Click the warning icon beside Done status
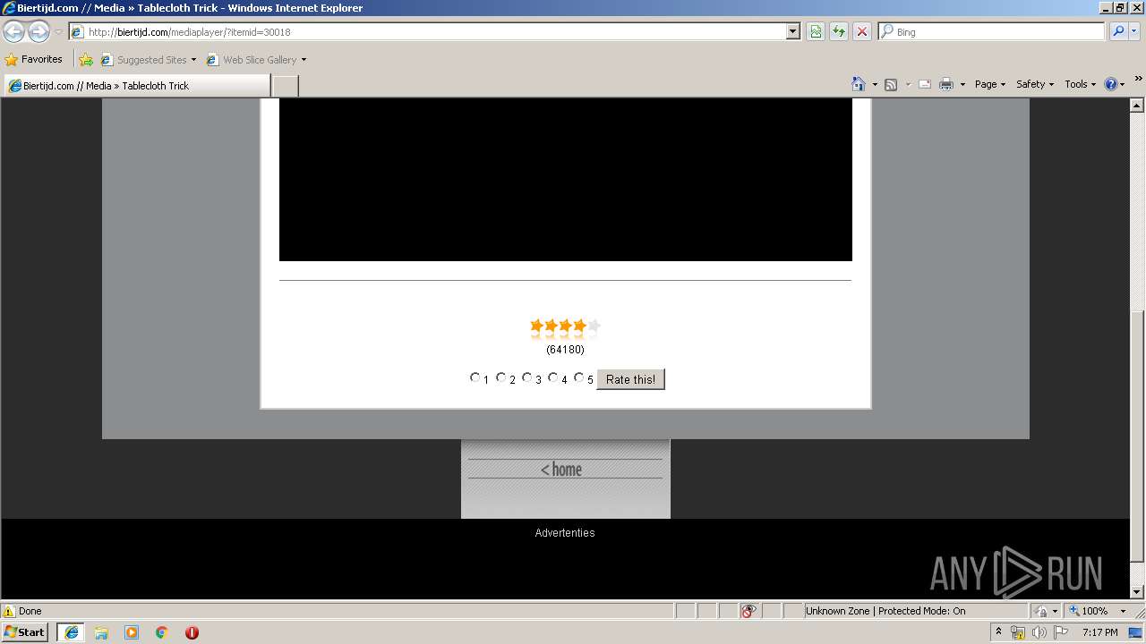The height and width of the screenshot is (644, 1146). coord(9,611)
